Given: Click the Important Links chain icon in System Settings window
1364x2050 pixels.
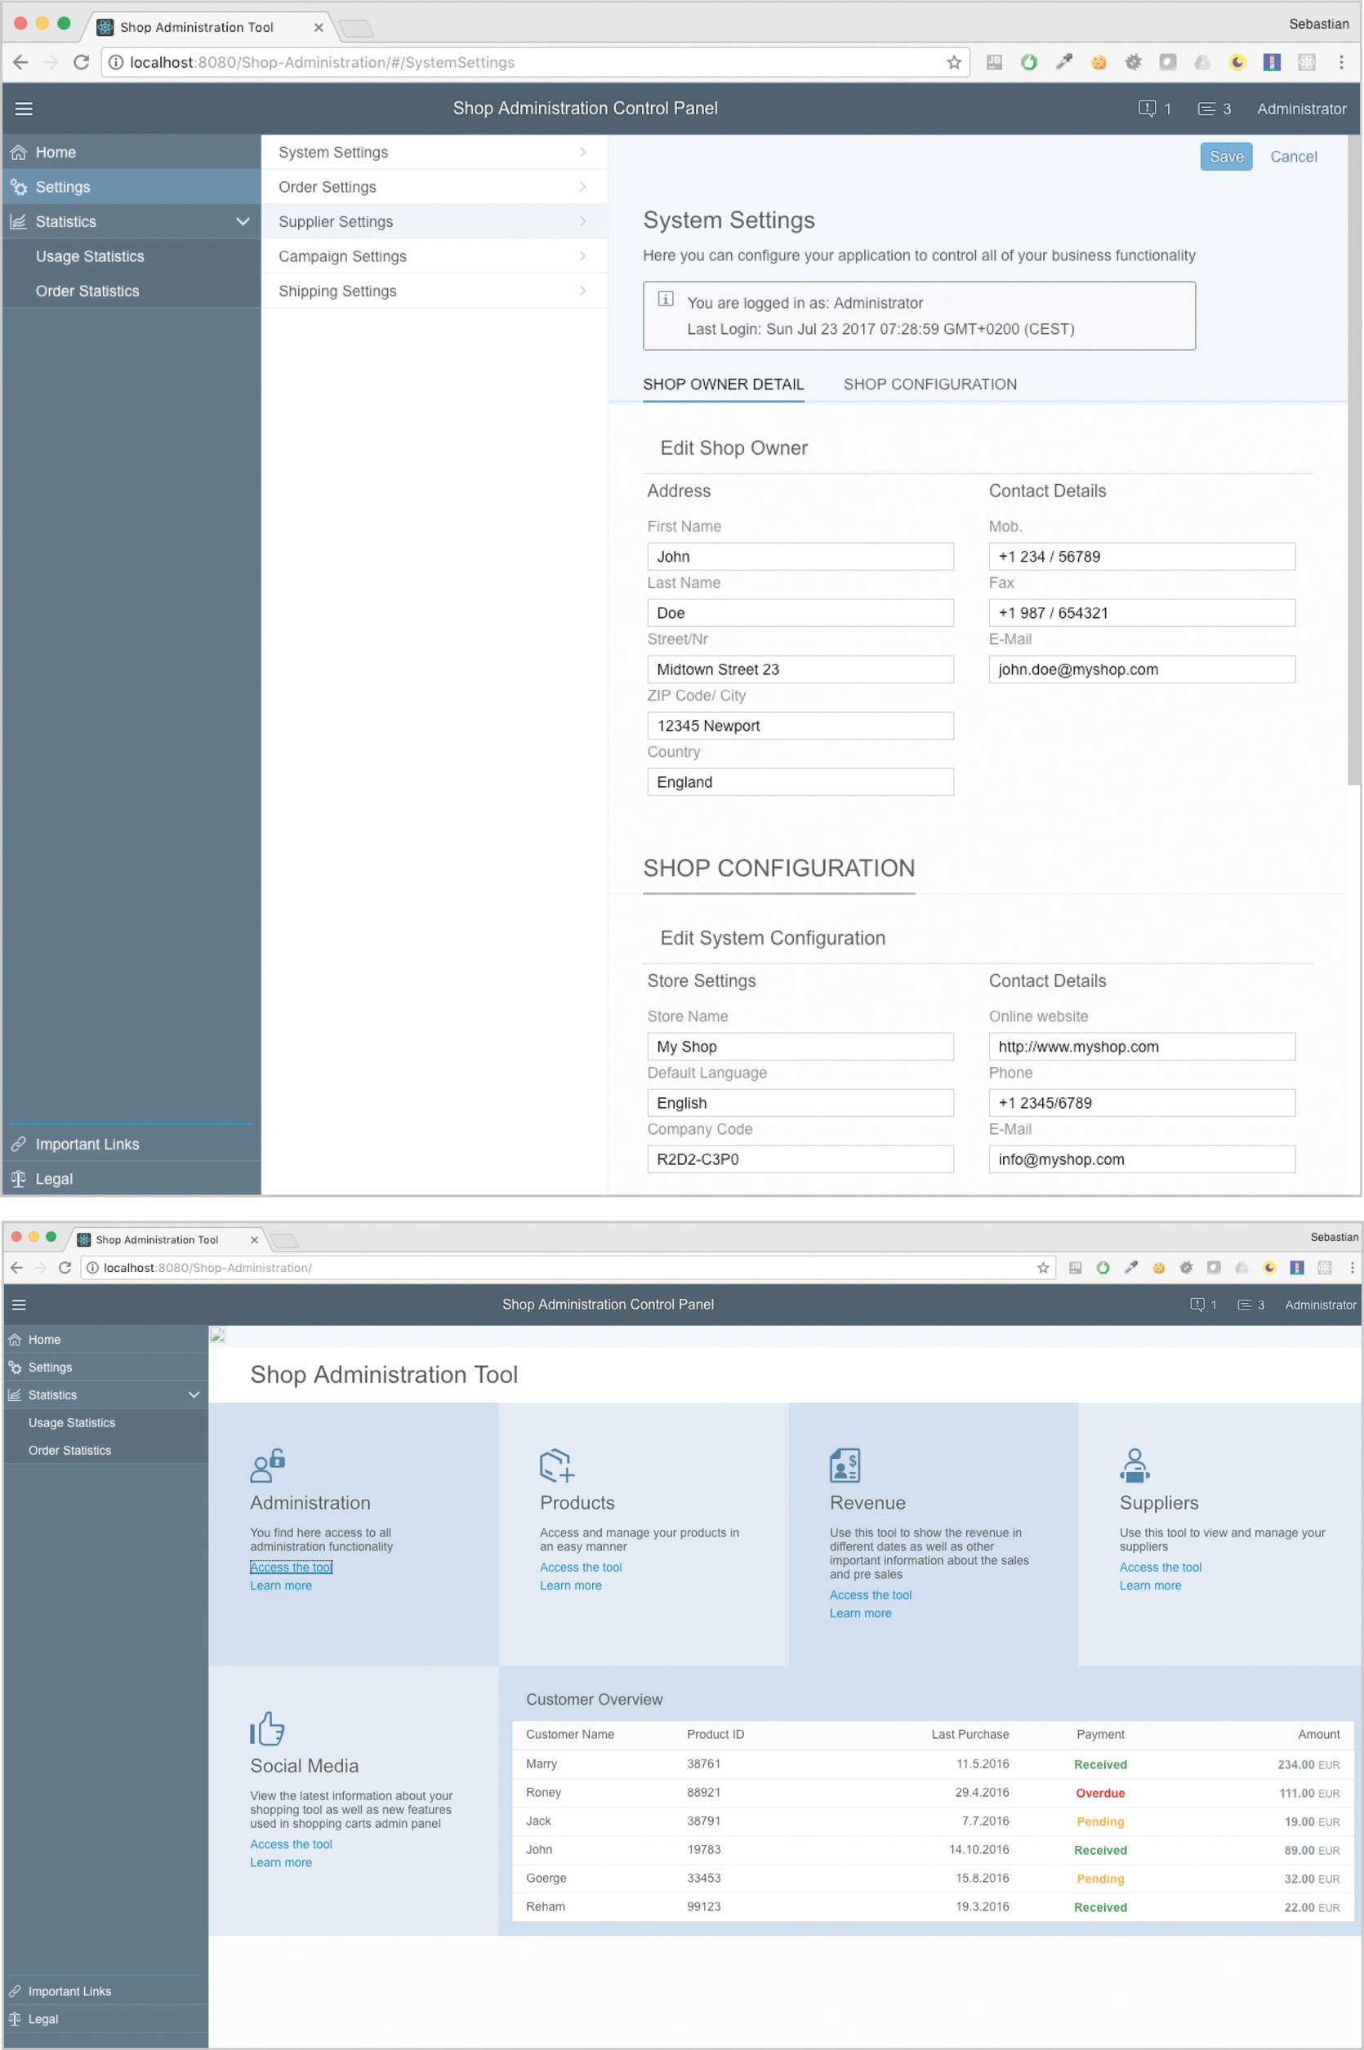Looking at the screenshot, I should [18, 1144].
